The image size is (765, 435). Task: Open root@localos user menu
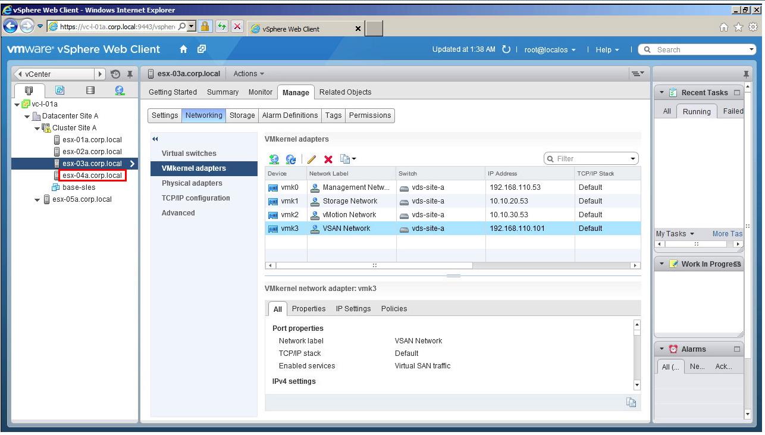[550, 50]
